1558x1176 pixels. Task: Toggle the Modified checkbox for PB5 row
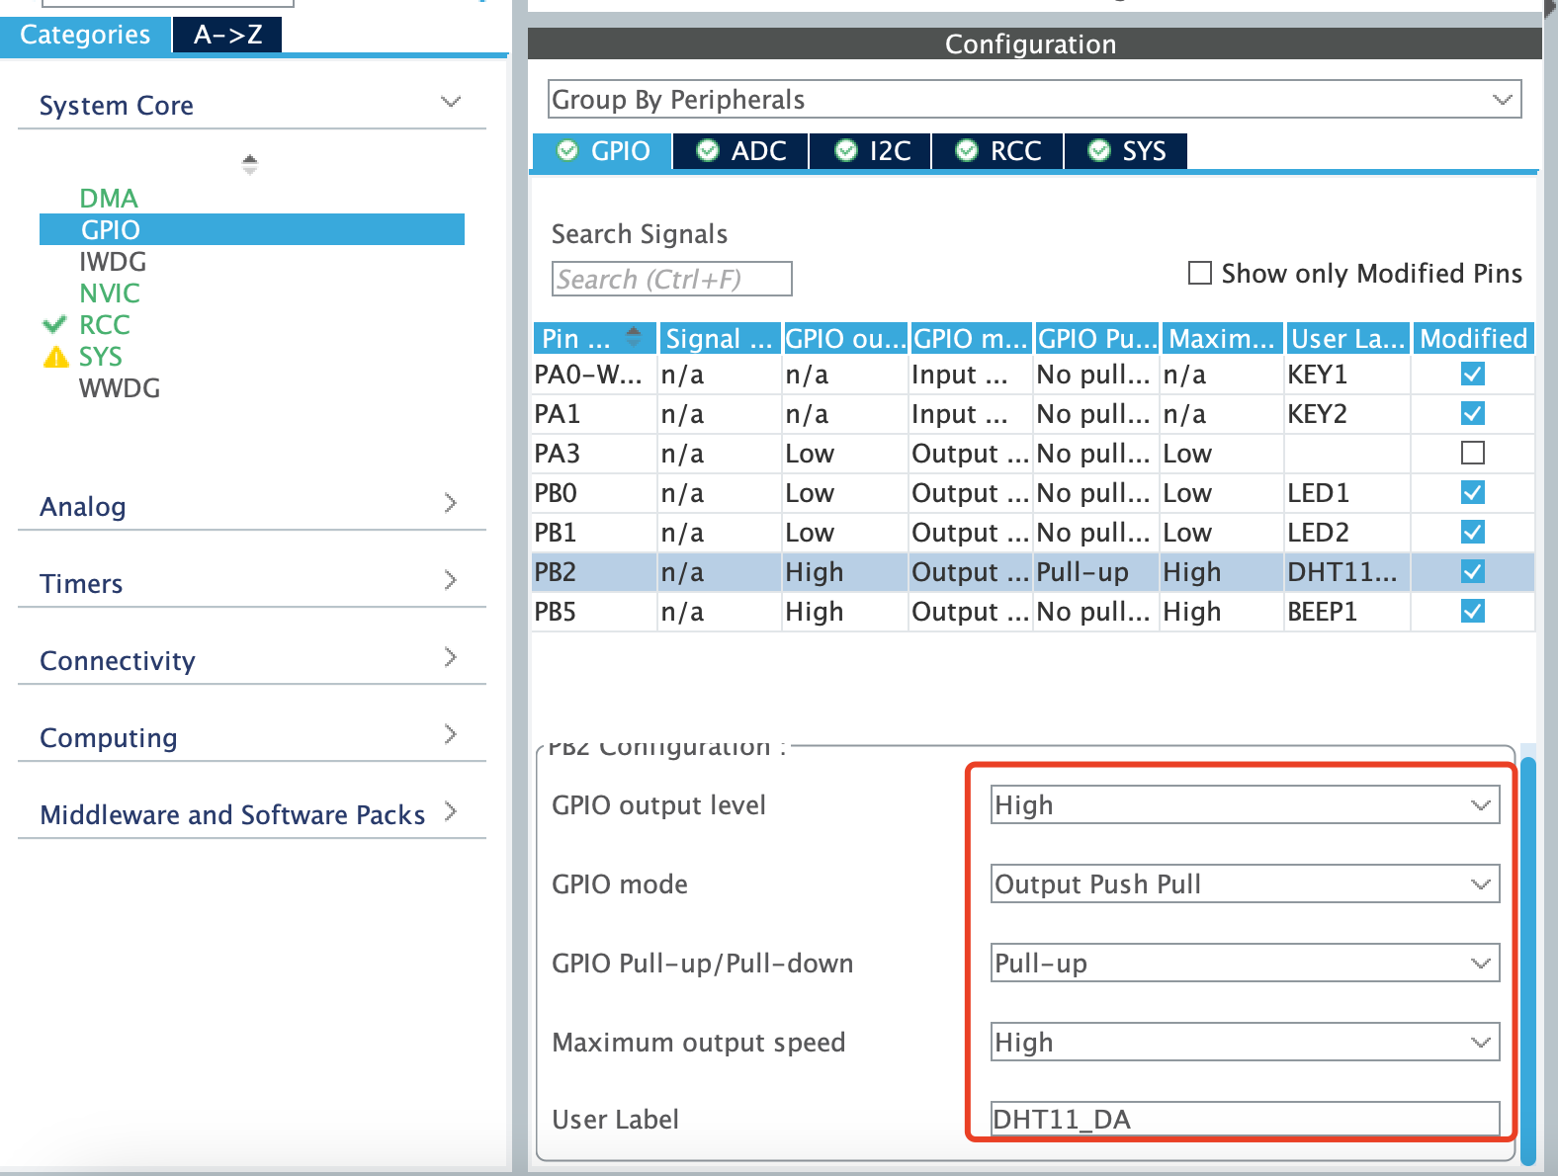1472,611
